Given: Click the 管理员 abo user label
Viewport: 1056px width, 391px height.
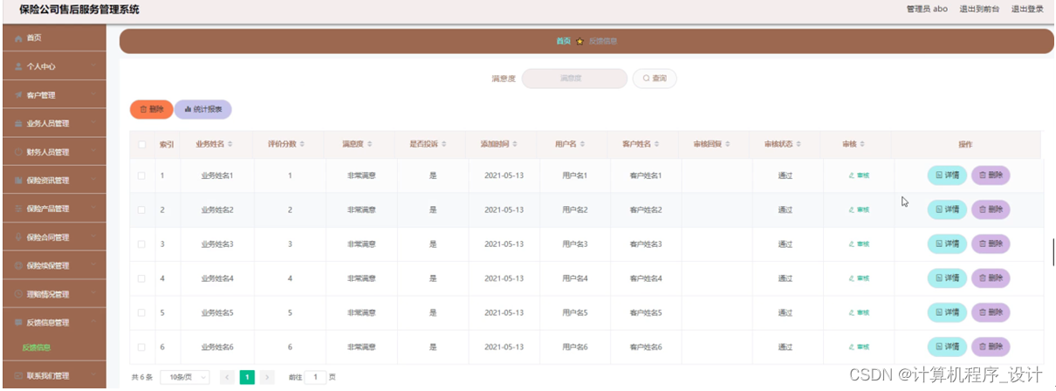Looking at the screenshot, I should coord(927,10).
